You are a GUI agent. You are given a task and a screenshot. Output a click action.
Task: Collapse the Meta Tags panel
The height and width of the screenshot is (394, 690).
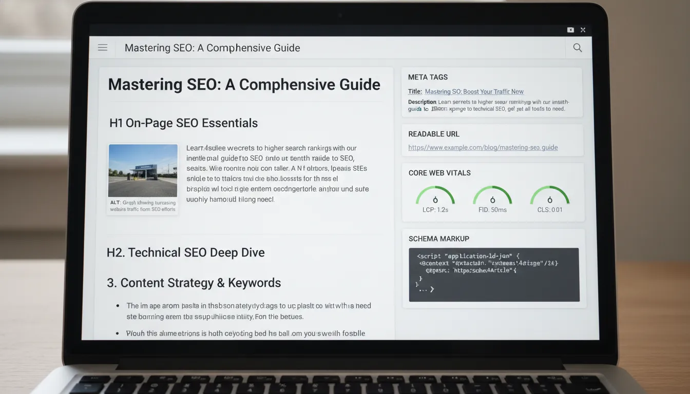(x=428, y=76)
